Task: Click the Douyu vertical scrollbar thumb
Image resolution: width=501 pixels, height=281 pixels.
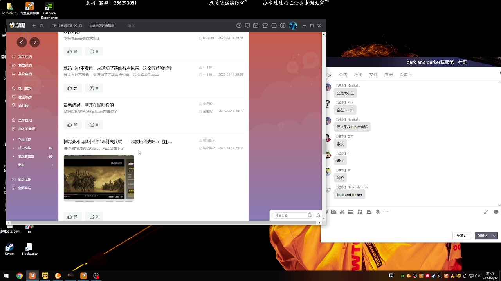Action: click(x=324, y=146)
